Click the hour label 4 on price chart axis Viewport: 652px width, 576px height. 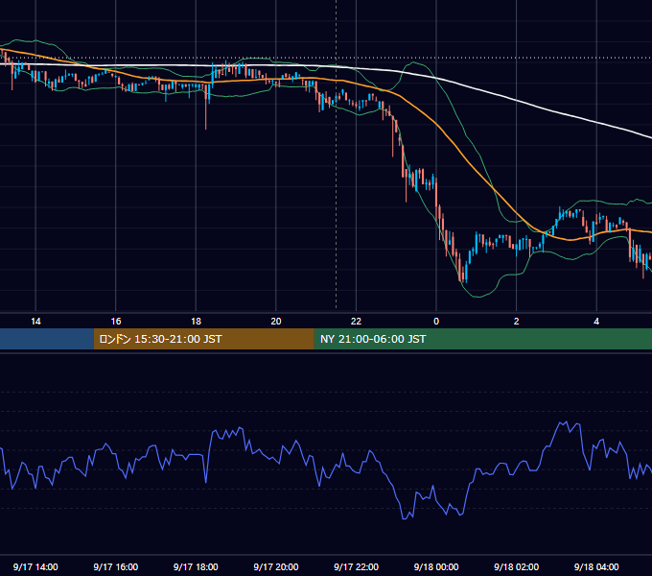click(596, 322)
